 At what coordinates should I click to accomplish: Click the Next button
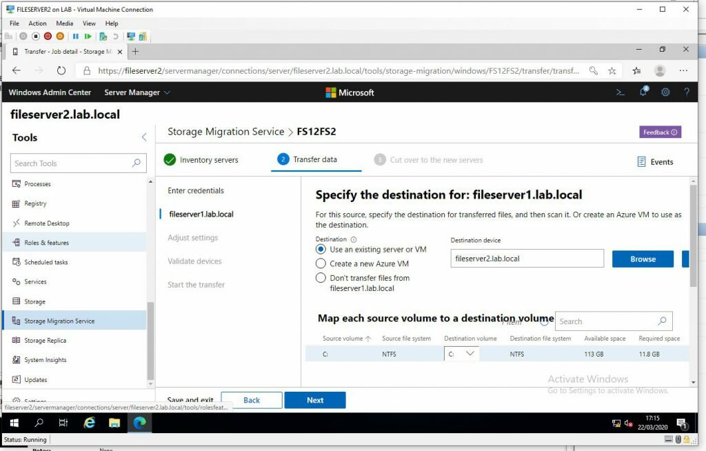click(x=315, y=400)
